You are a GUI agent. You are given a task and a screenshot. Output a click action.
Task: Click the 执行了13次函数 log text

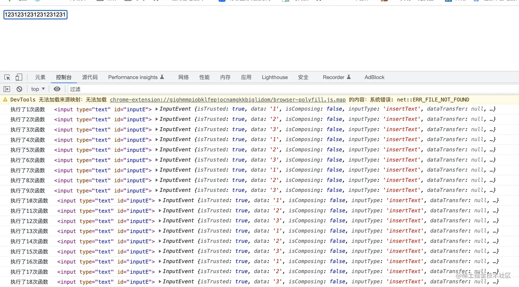coord(29,231)
